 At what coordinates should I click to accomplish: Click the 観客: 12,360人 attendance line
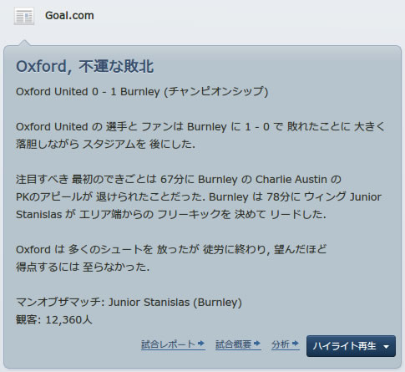pos(54,320)
